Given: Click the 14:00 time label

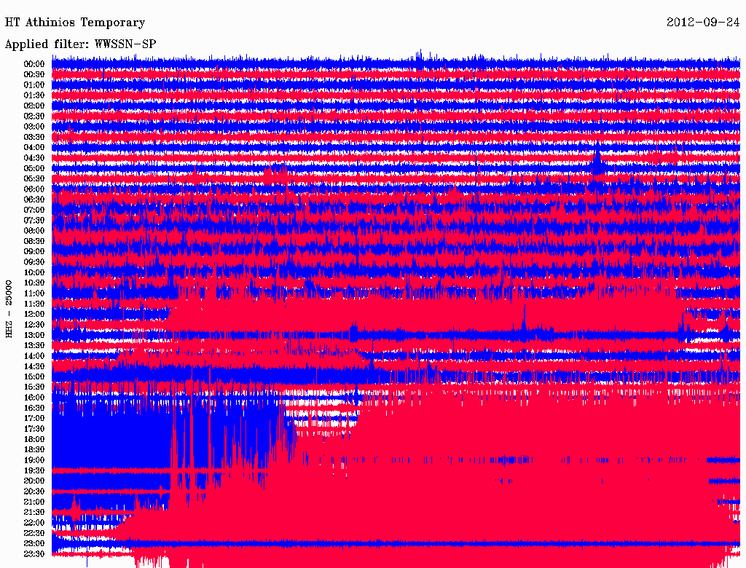Looking at the screenshot, I should click(34, 356).
